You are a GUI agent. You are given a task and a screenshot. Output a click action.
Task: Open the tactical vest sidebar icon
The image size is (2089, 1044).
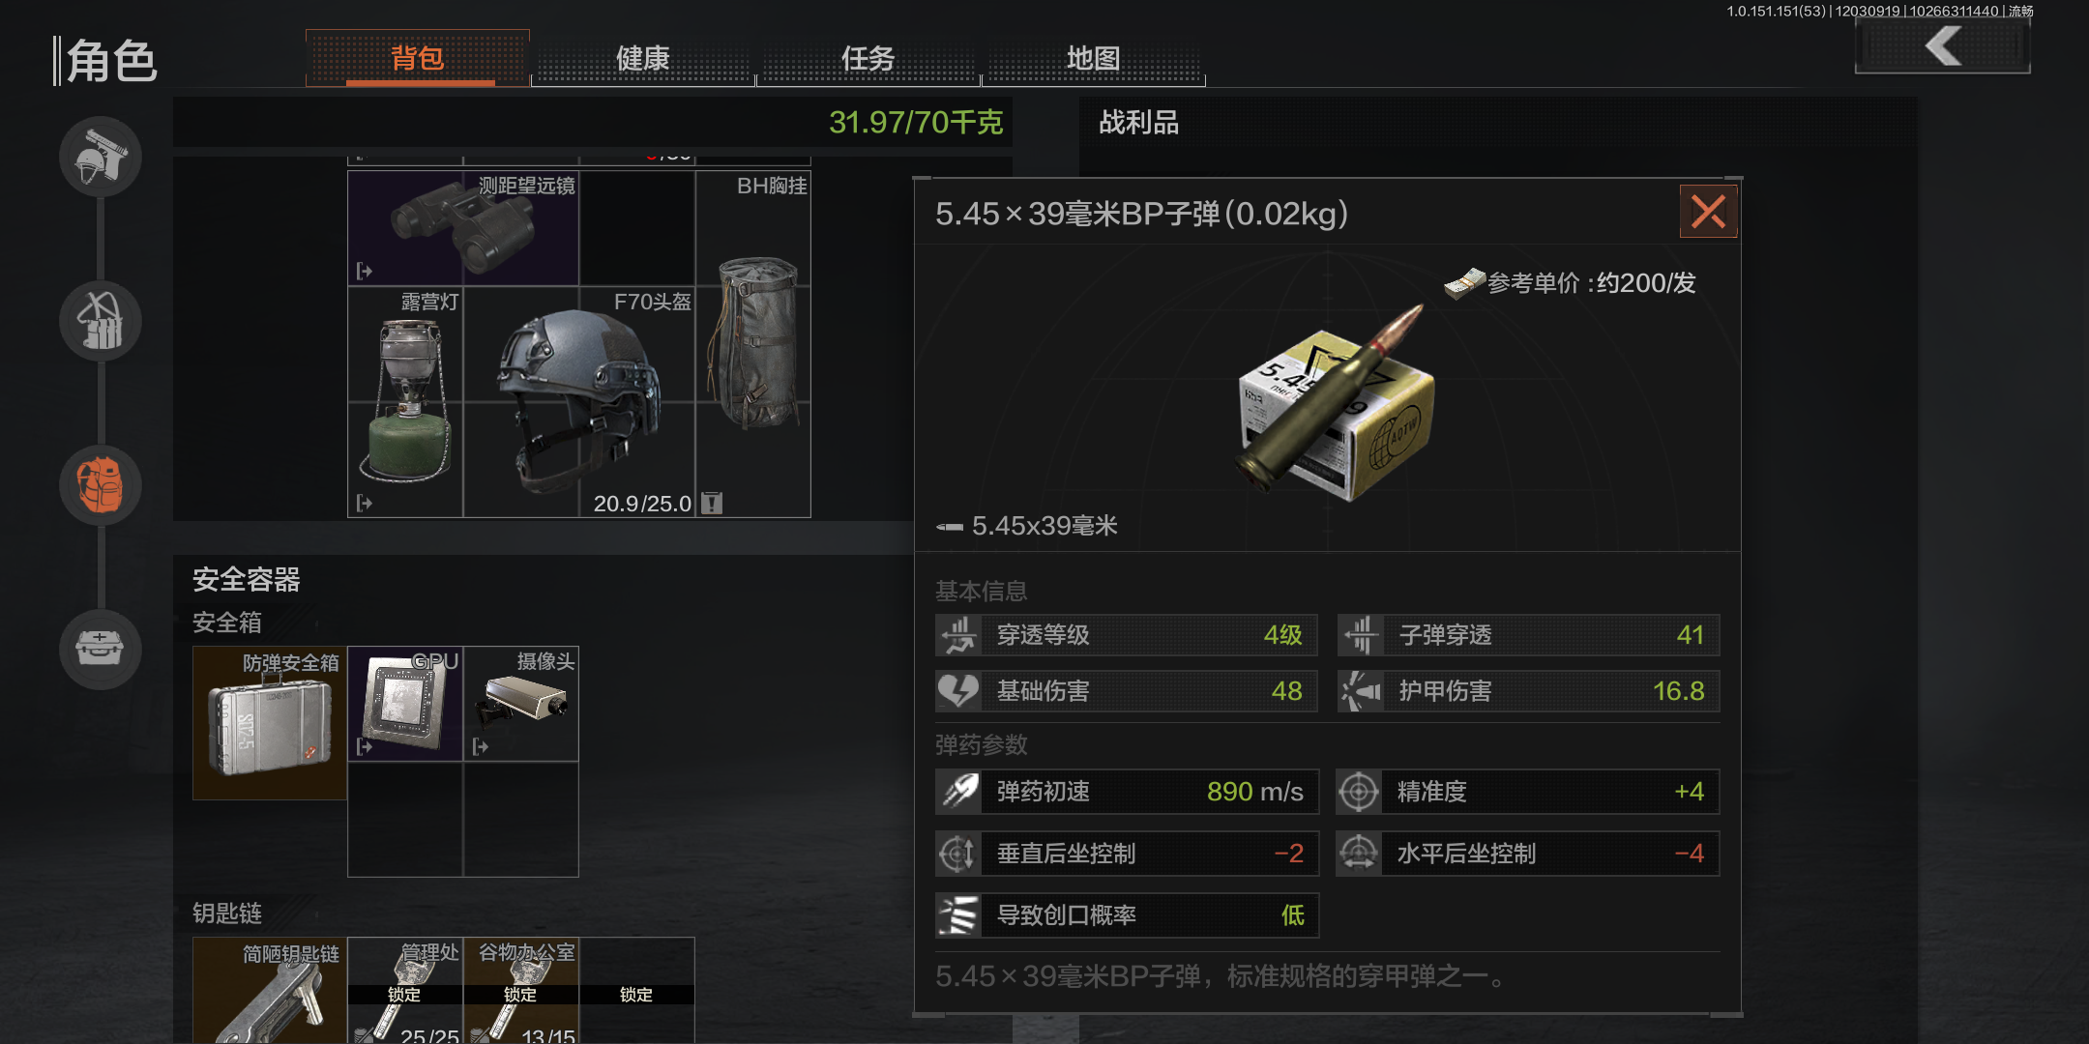[x=101, y=321]
